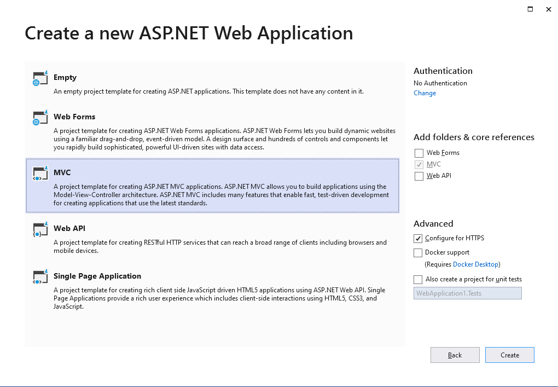Click the MVC template icon
Screen dimensions: 558x387
[39, 174]
